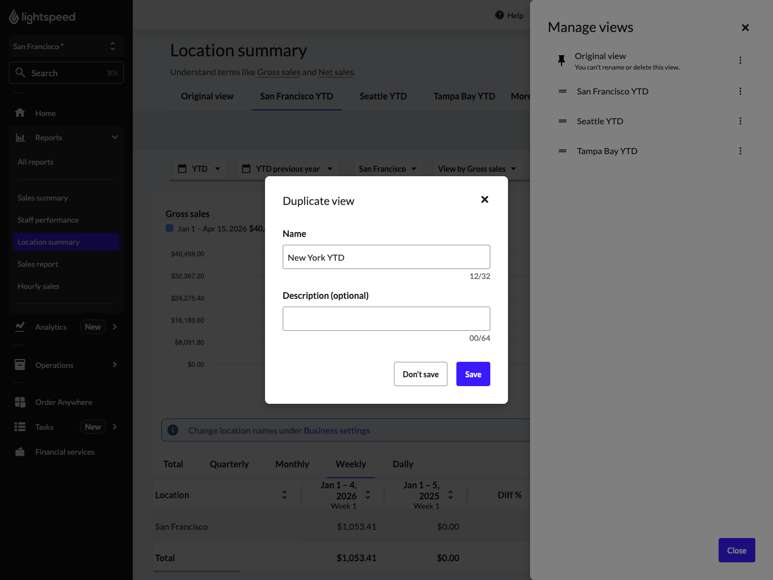
Task: Click the pin icon beside Original view
Action: [562, 60]
